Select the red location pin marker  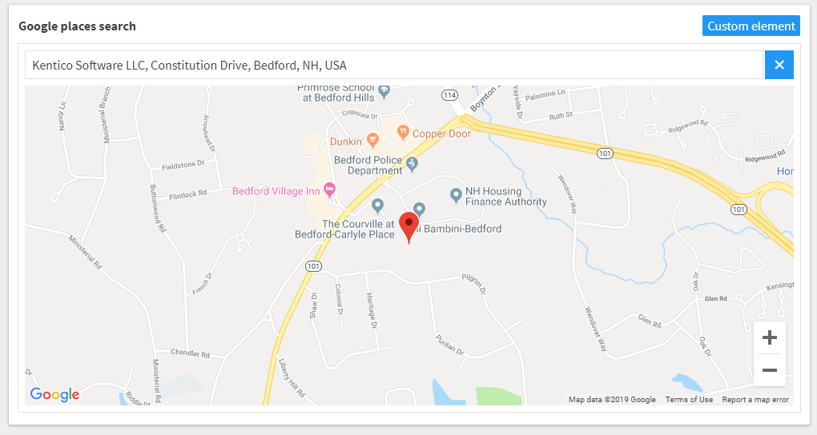(x=409, y=227)
